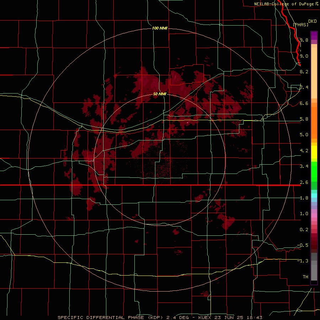Select the [PHAS] legend heading

point(300,25)
